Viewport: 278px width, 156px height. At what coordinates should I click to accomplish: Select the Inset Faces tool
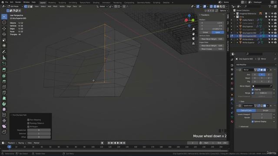coord(4,76)
